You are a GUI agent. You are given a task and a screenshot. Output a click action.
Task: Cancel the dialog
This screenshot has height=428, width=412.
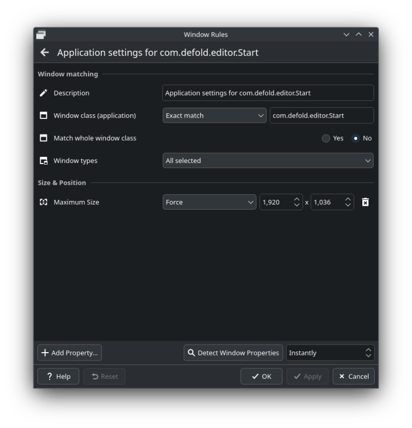tap(353, 376)
